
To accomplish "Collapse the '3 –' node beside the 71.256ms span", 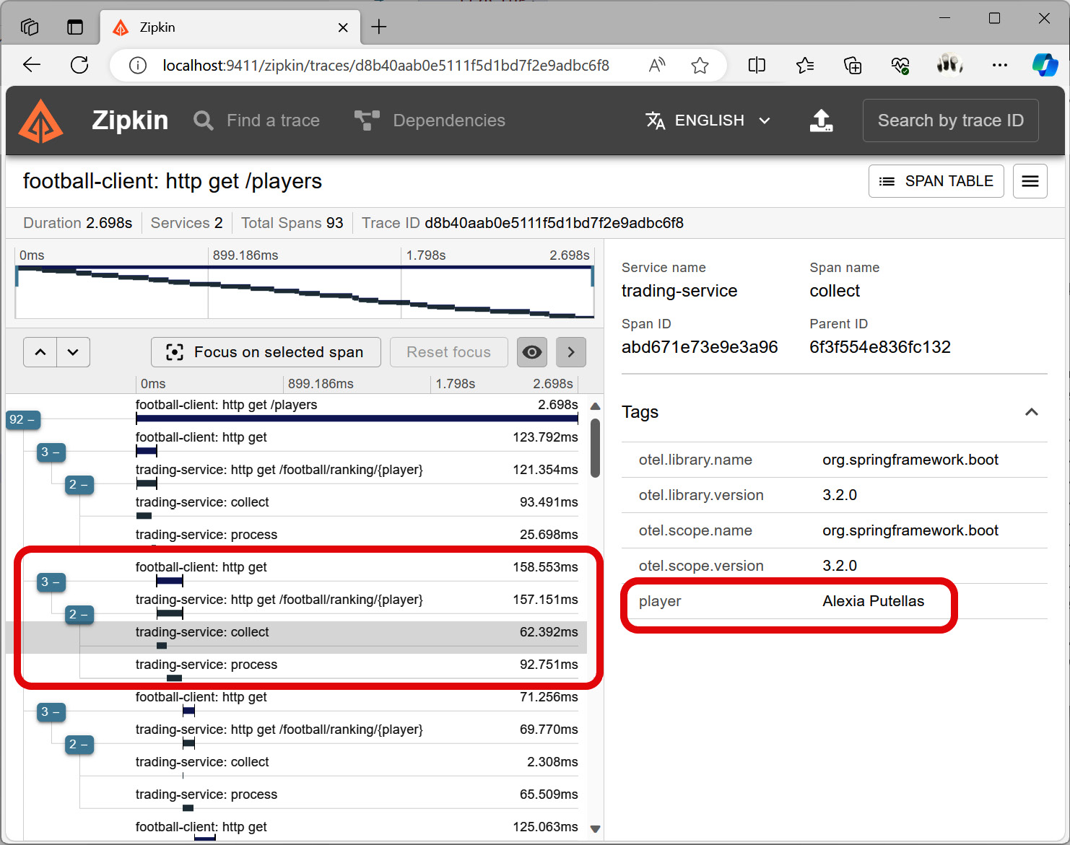I will tap(51, 712).
